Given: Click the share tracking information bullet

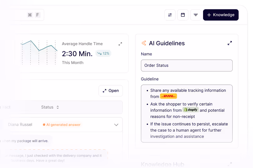Looking at the screenshot, I should coord(188,93).
